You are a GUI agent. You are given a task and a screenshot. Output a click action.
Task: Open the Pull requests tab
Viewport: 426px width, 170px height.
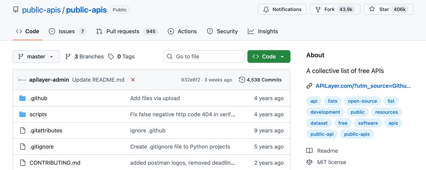[x=127, y=31]
